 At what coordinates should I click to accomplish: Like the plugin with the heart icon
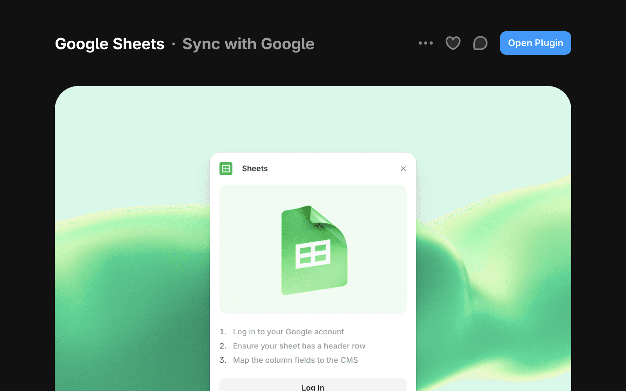(x=453, y=43)
